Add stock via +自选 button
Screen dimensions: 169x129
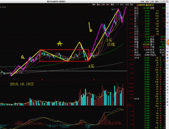click(x=127, y=4)
